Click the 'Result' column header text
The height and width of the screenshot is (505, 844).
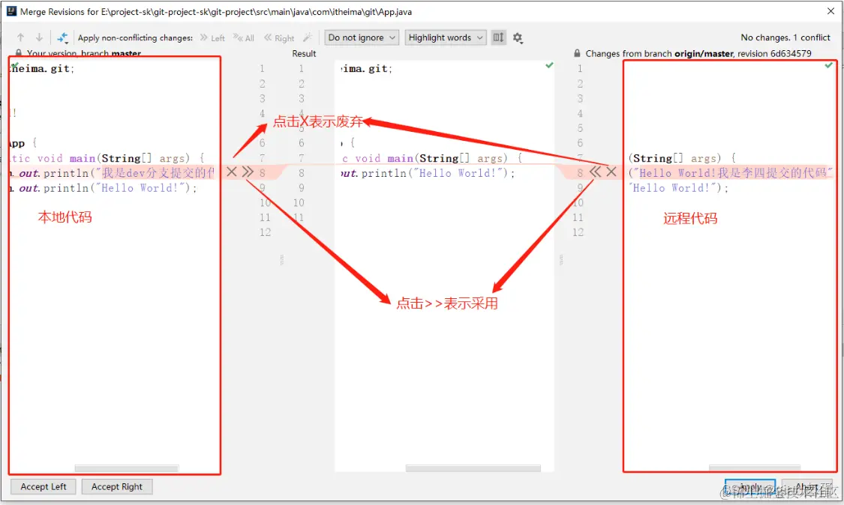[304, 53]
